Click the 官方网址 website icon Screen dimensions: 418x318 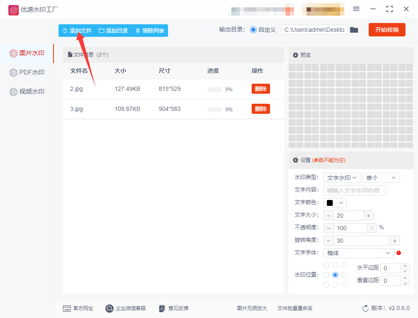click(66, 309)
